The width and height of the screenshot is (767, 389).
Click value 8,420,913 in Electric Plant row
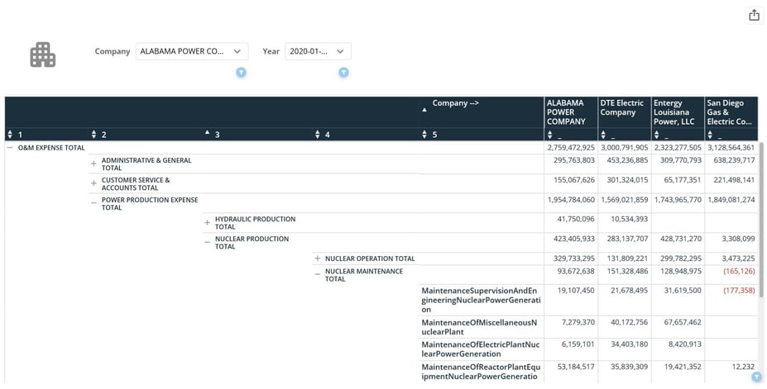(683, 344)
